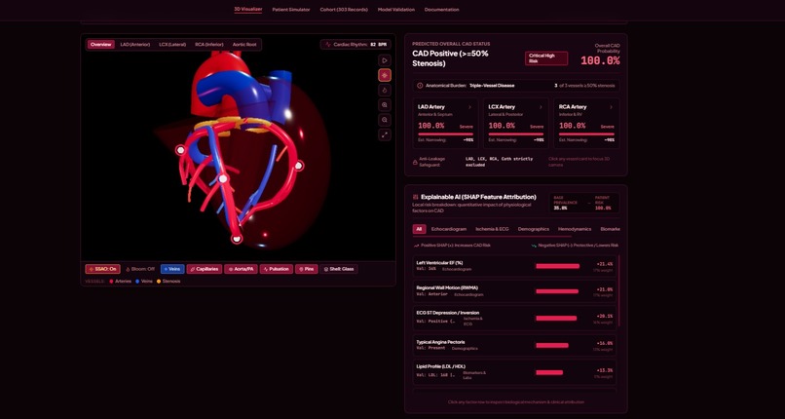Select the All SHAP filter
This screenshot has width=785, height=419.
(x=419, y=229)
